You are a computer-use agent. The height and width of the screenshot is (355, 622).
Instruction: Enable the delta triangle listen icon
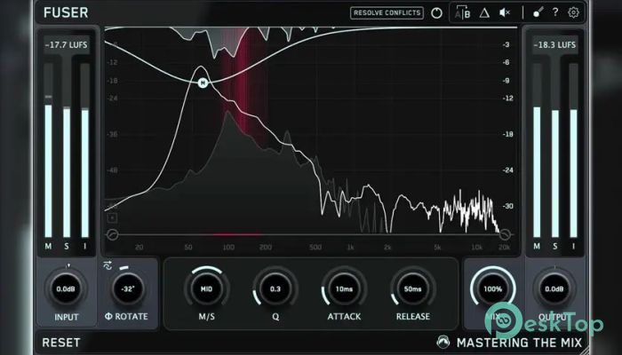pyautogui.click(x=484, y=13)
